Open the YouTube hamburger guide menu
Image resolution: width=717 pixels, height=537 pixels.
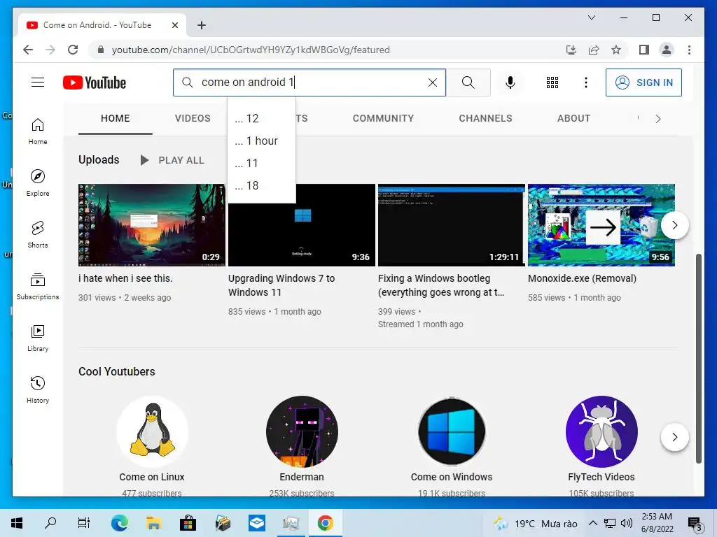[x=38, y=83]
